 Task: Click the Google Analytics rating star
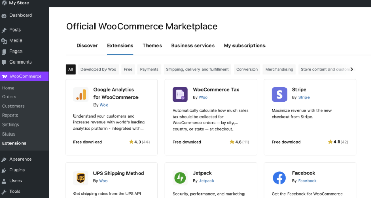tap(131, 142)
